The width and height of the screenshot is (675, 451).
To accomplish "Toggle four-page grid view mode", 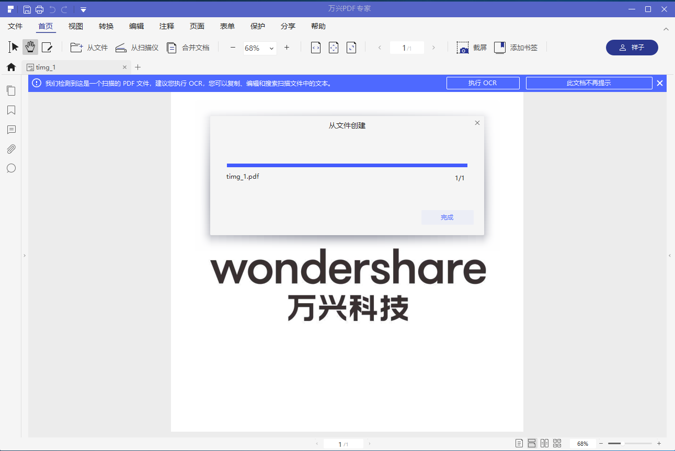I will pyautogui.click(x=557, y=443).
